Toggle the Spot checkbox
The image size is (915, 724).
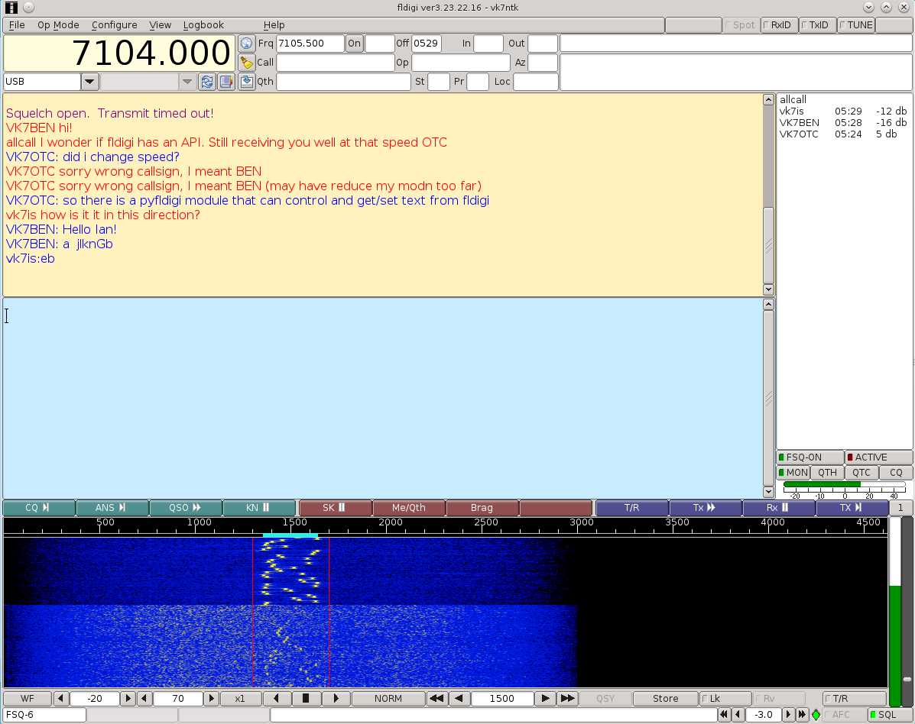(x=740, y=25)
